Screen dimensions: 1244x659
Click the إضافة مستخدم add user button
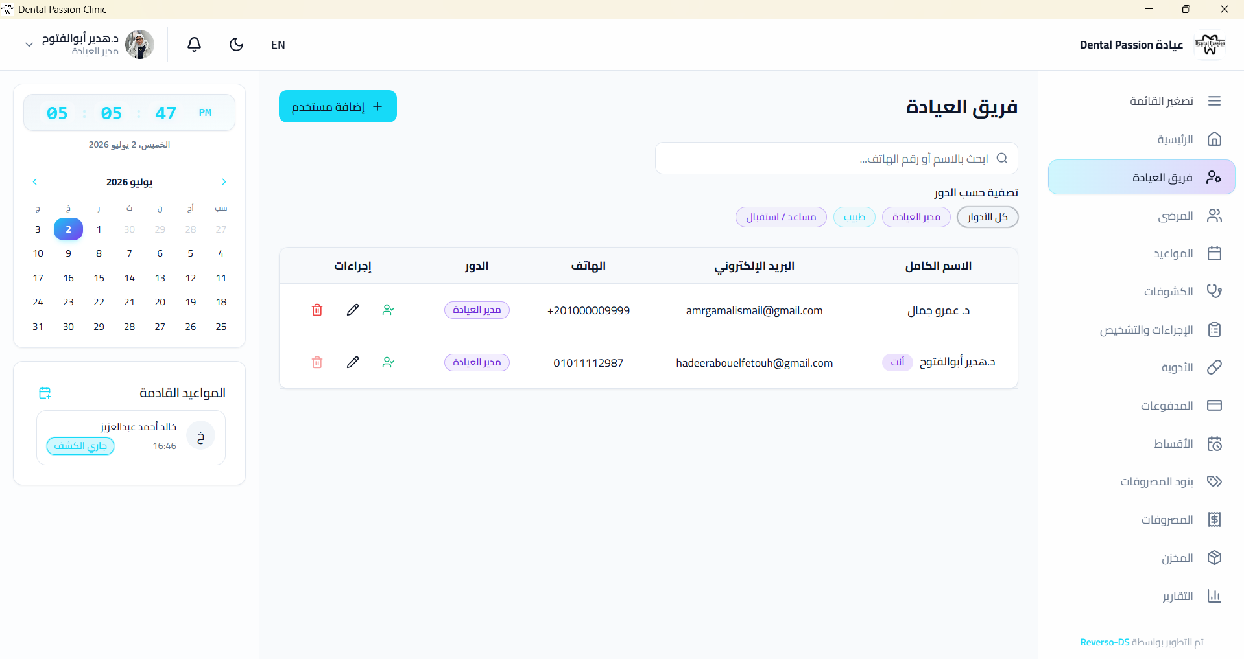point(338,106)
